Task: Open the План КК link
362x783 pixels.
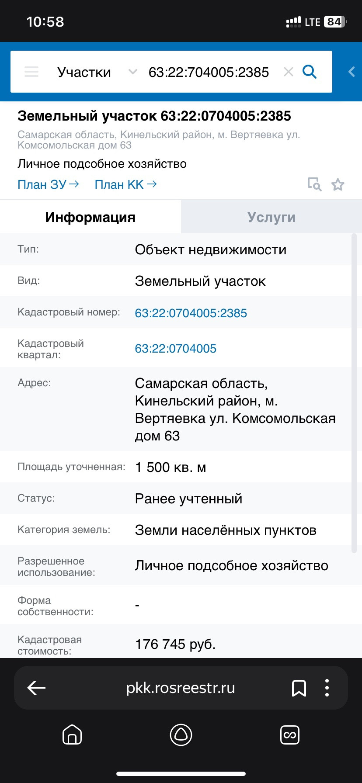Action: pyautogui.click(x=125, y=185)
